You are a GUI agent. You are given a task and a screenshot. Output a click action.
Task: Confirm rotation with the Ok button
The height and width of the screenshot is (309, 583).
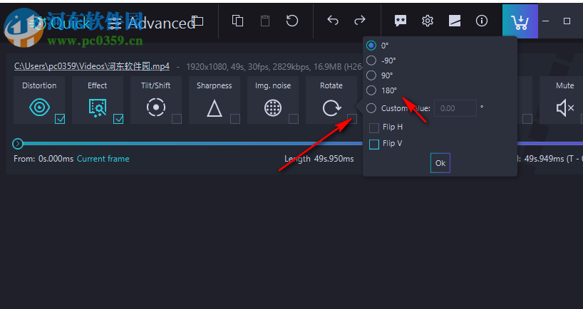coord(440,163)
